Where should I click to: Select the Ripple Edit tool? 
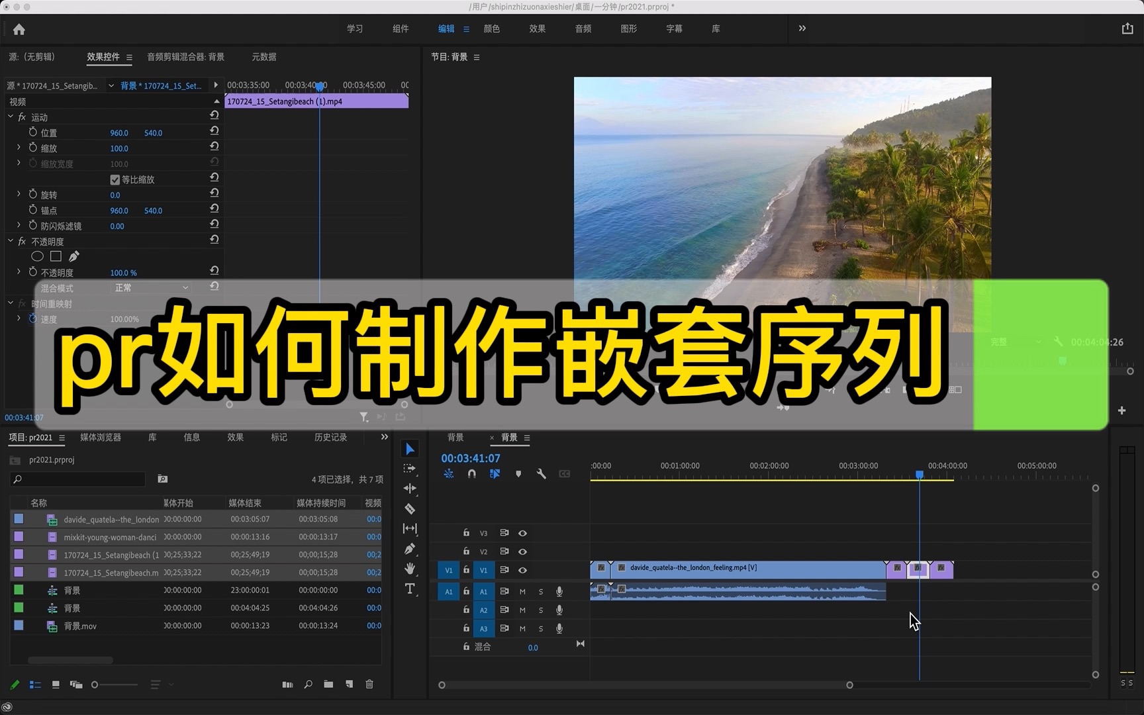(410, 489)
